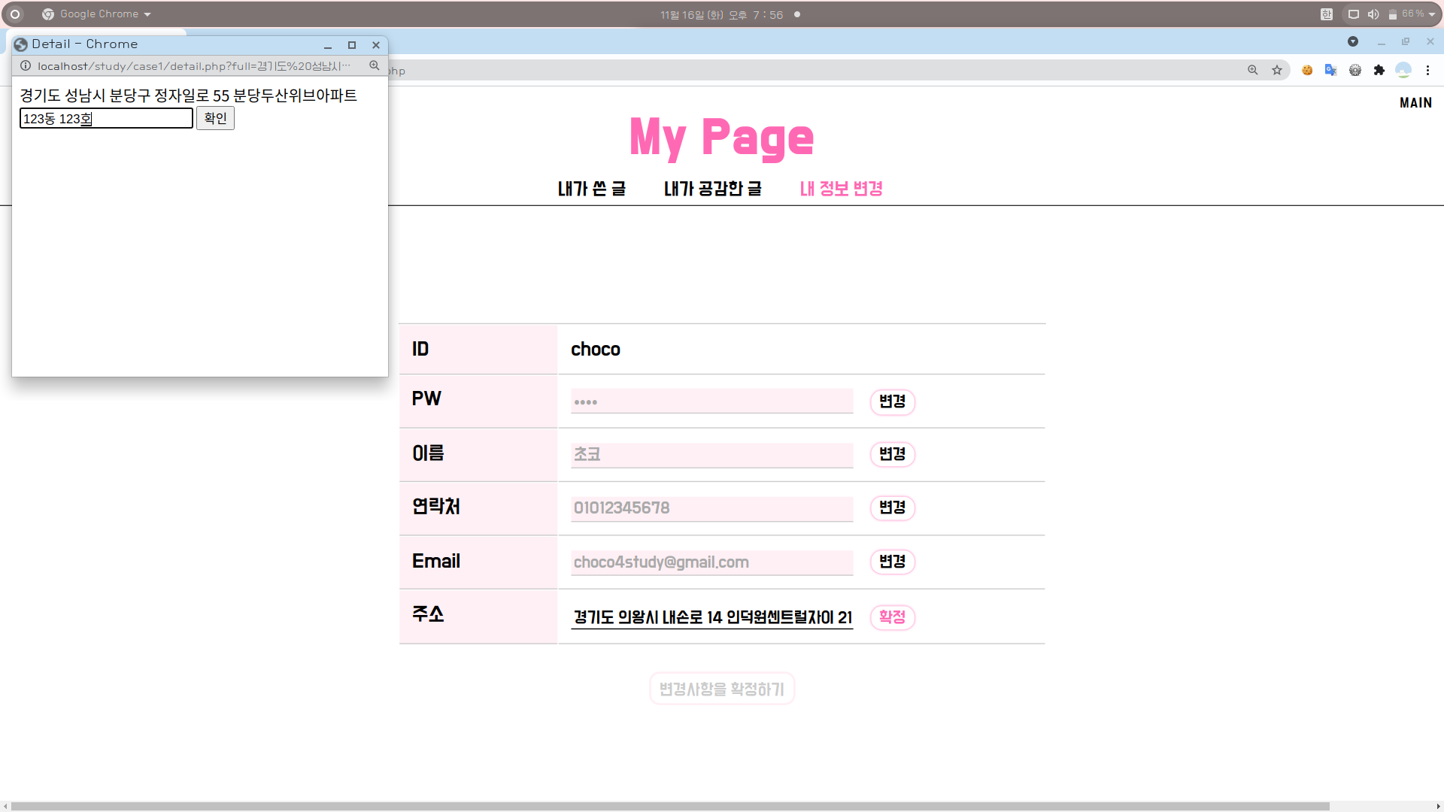The image size is (1444, 812).
Task: Click the gear extension icon
Action: pyautogui.click(x=1355, y=70)
